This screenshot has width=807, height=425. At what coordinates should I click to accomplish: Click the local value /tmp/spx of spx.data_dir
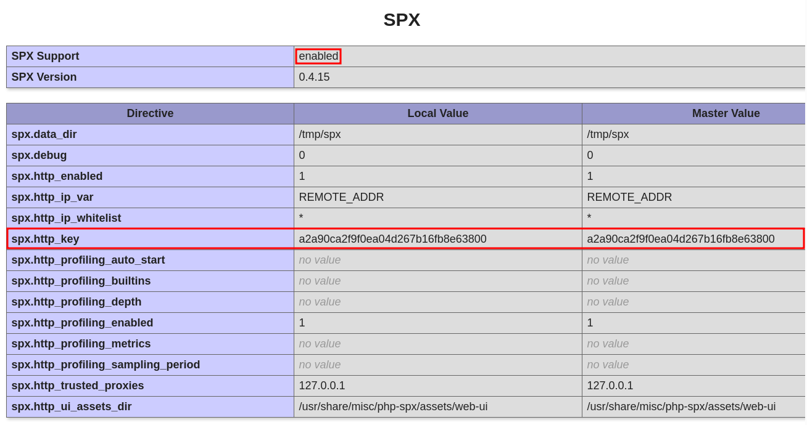(x=320, y=134)
